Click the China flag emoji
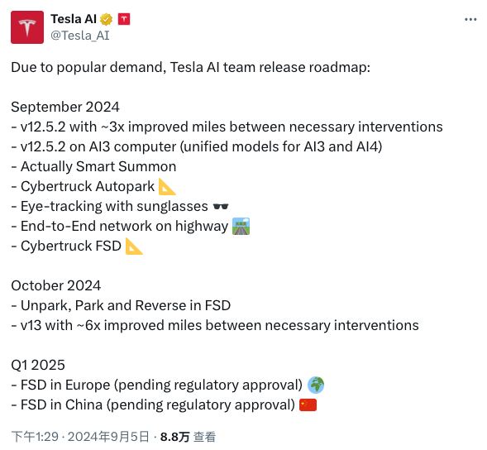Image resolution: width=487 pixels, height=450 pixels. [308, 405]
